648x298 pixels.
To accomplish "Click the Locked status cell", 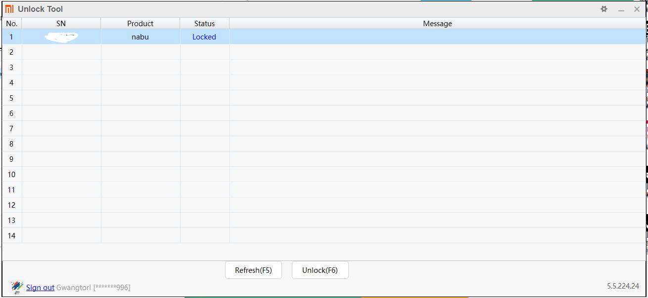I will (x=205, y=37).
